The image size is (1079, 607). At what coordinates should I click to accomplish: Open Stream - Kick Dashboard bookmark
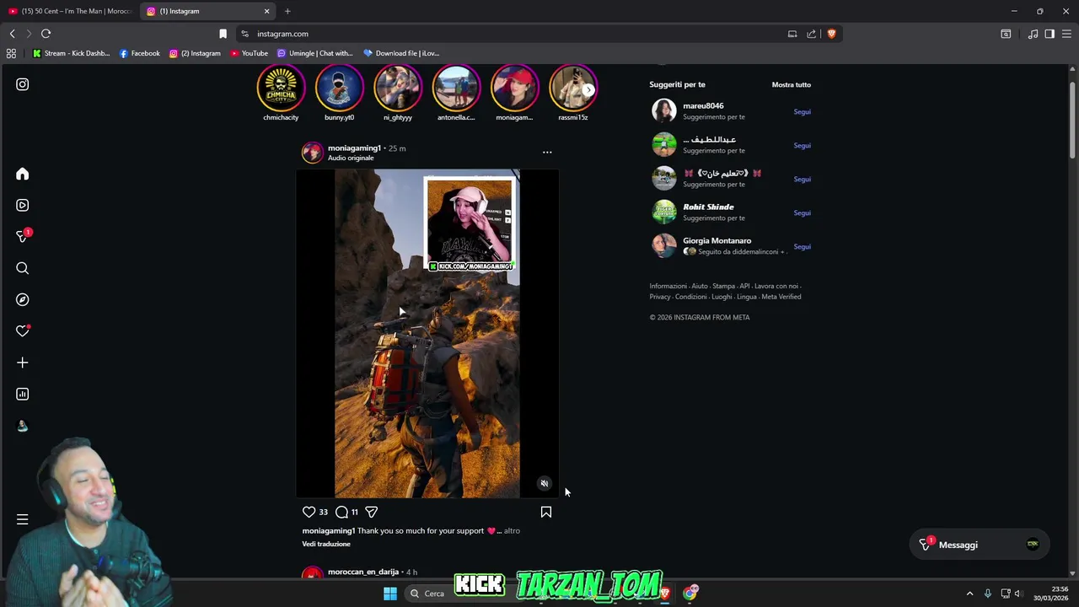[x=71, y=53]
